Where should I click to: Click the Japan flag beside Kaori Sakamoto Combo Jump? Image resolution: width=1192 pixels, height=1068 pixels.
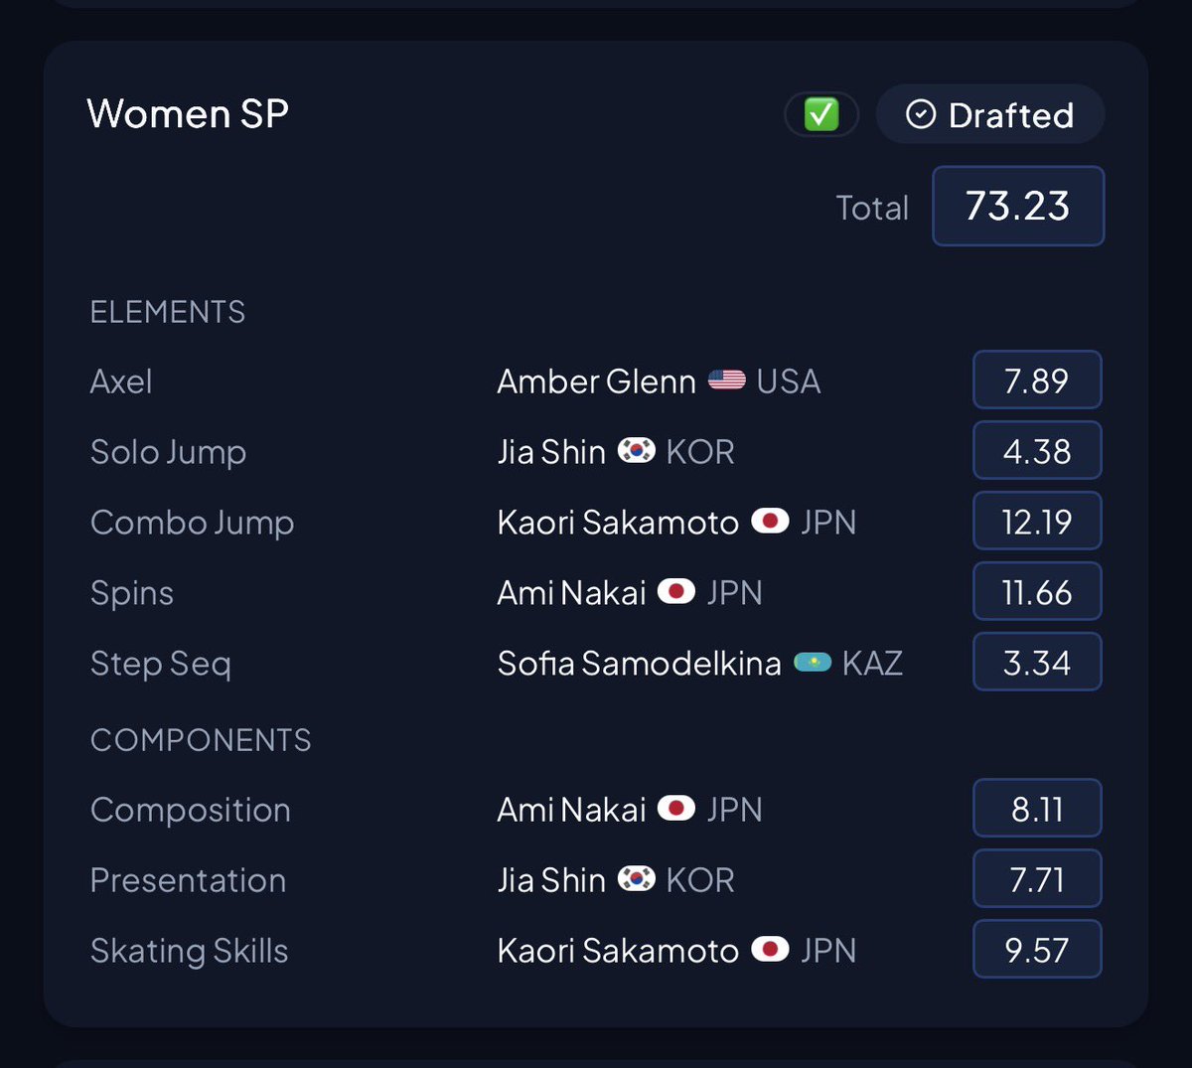771,522
